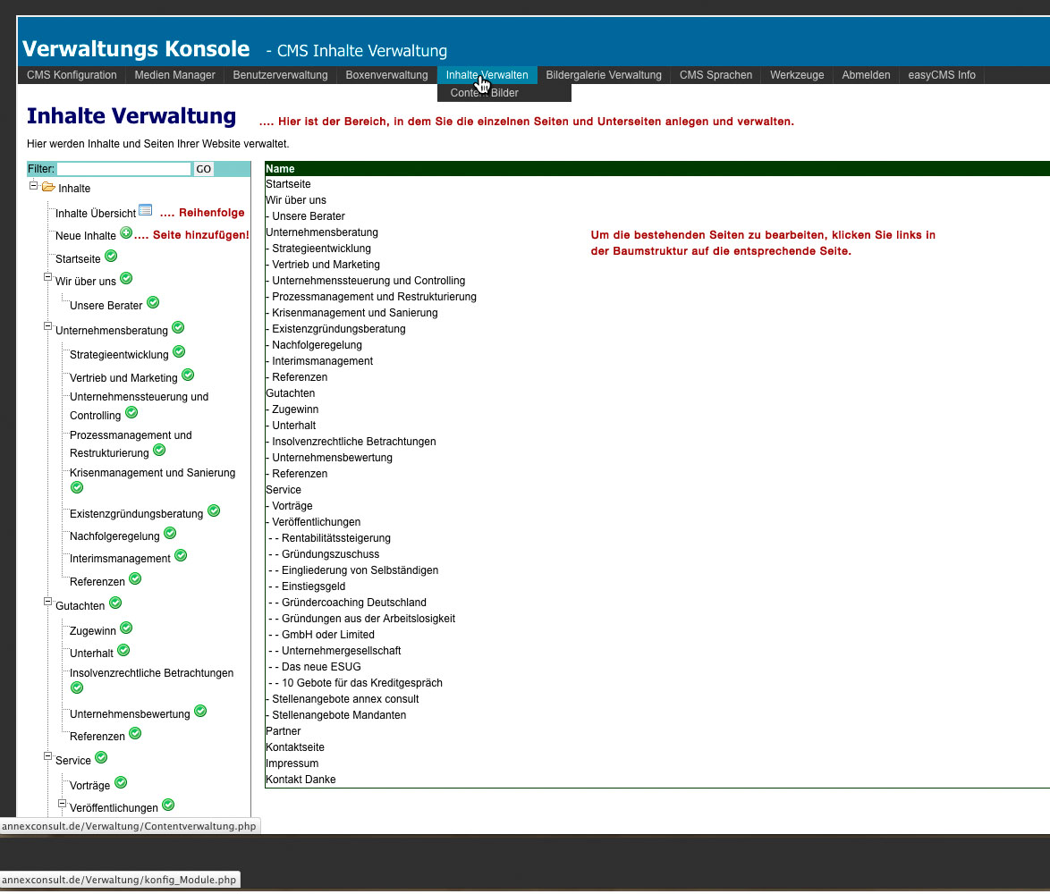Click green check icon beside Vorträge
The image size is (1050, 894).
(120, 783)
